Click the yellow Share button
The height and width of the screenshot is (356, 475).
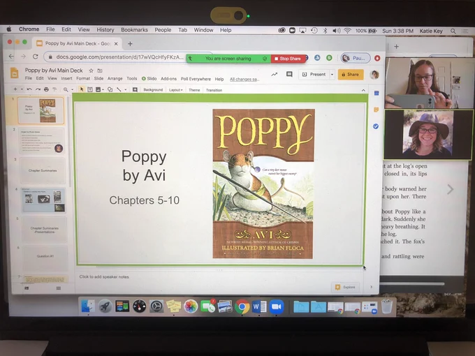pos(351,75)
